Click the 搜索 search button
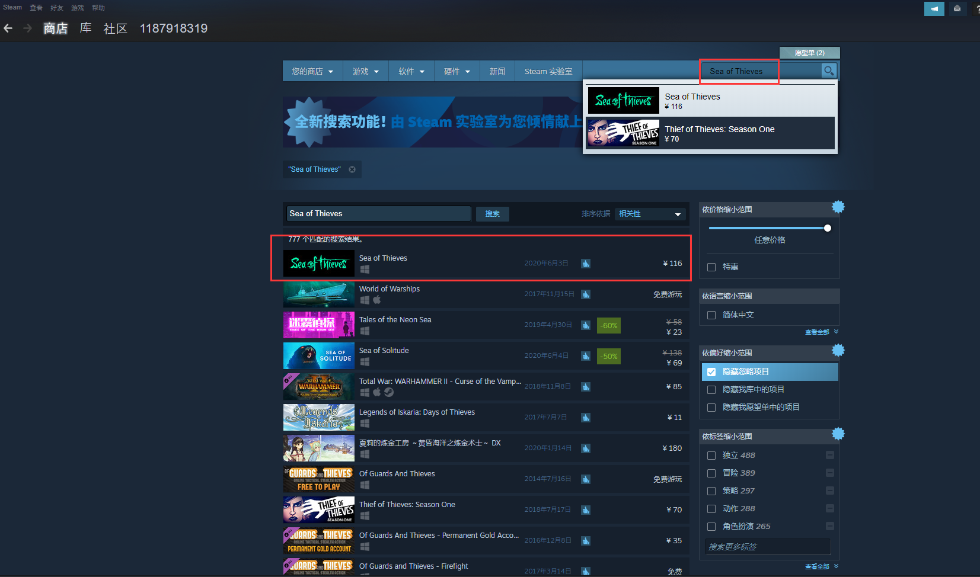 coord(493,214)
